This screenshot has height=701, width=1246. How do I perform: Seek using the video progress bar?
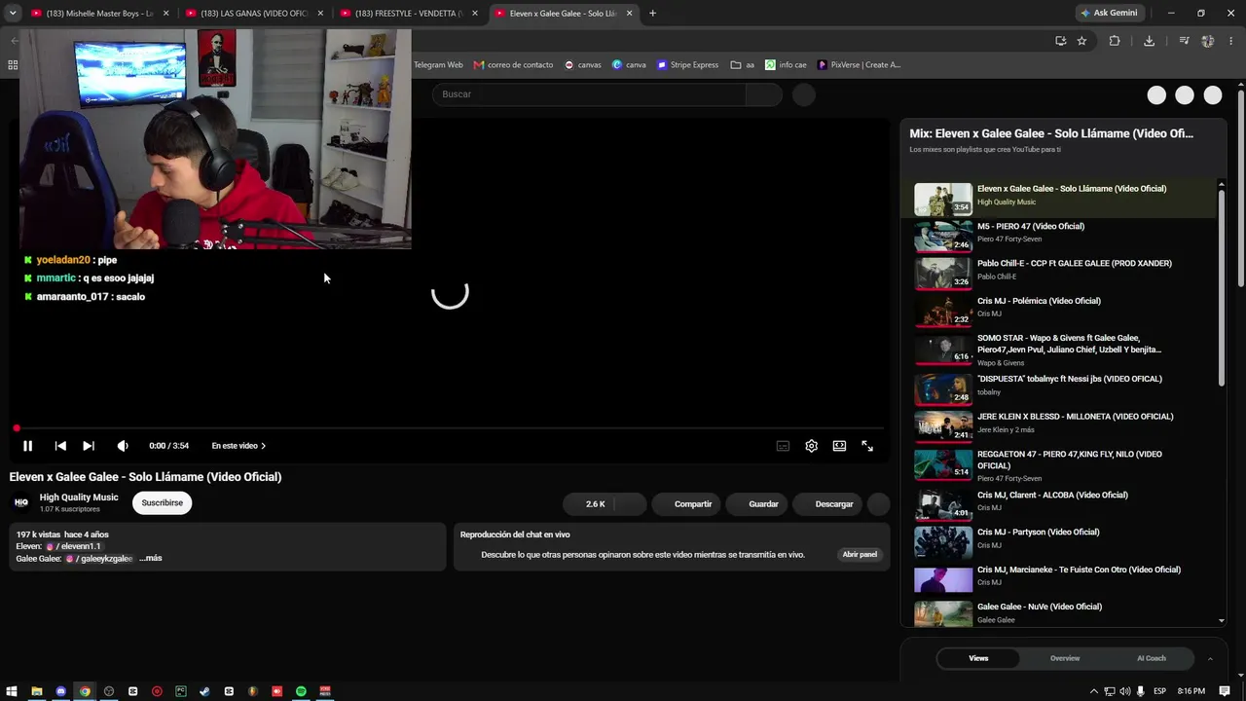tap(449, 428)
